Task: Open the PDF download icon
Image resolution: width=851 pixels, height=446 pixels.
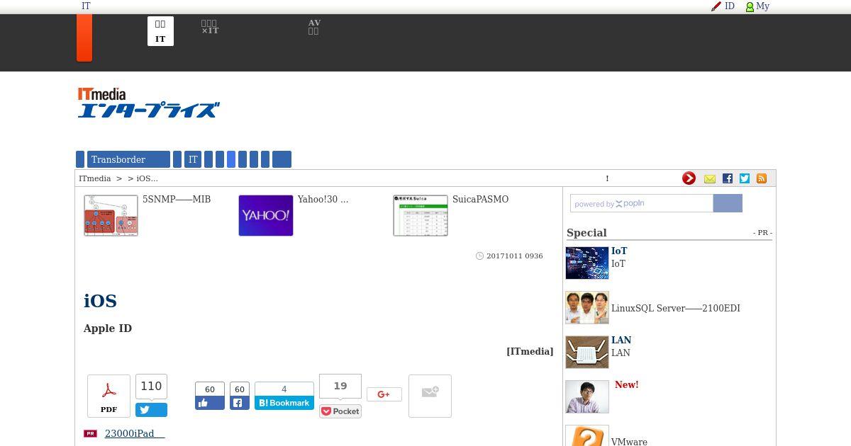Action: click(109, 396)
